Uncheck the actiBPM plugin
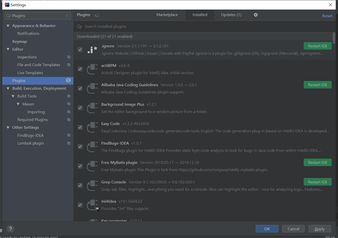Image resolution: width=338 pixels, height=238 pixels. coord(80,69)
